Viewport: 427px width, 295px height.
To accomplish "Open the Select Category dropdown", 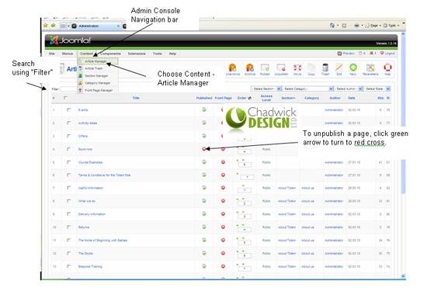I will (x=307, y=88).
